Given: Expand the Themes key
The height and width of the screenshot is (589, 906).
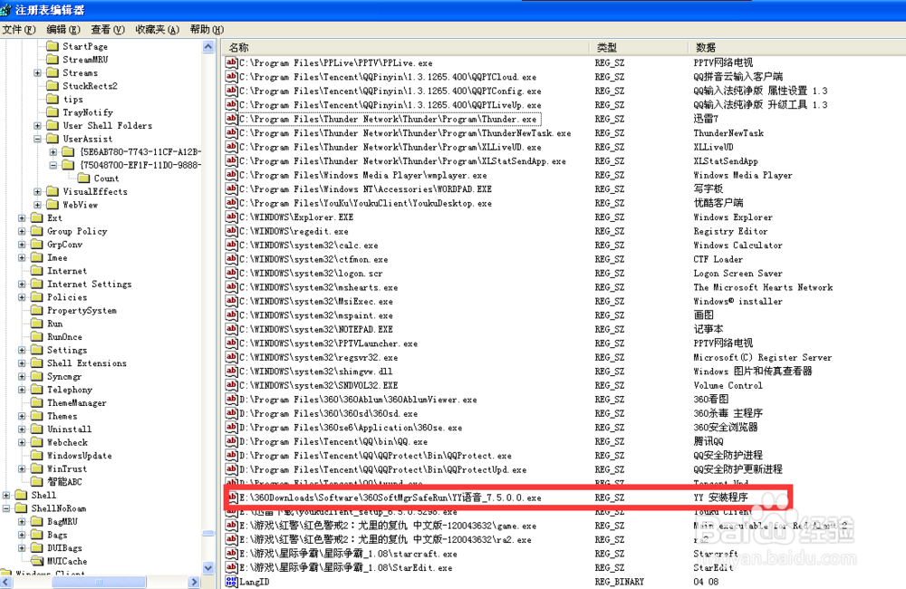Looking at the screenshot, I should pos(22,416).
